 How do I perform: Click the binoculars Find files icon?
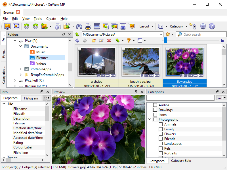click(x=79, y=26)
